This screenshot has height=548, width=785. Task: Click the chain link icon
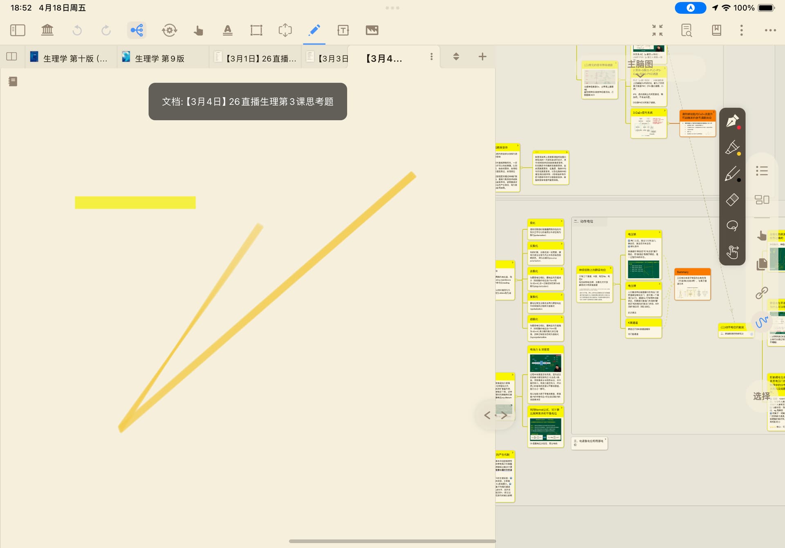pos(762,293)
